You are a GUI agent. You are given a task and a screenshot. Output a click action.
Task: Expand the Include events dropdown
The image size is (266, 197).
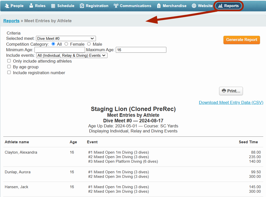(x=72, y=55)
